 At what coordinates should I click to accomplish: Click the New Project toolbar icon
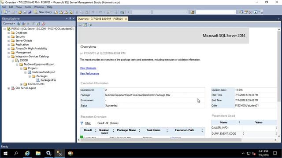(x=6, y=12)
